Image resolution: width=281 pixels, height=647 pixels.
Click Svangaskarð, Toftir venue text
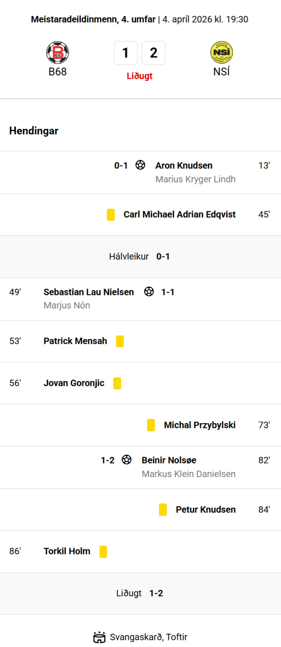coord(148,637)
